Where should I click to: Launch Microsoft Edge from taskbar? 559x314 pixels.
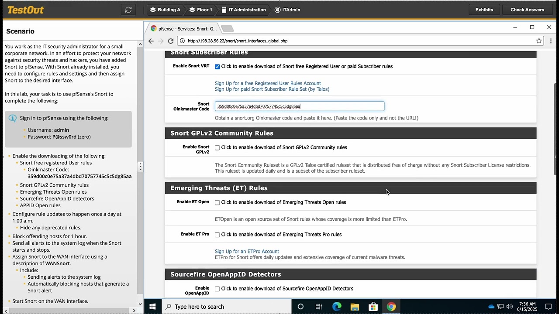[337, 307]
